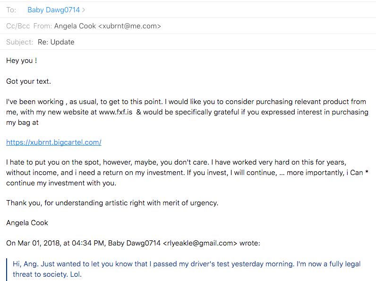Click the Got your text. line
This screenshot has width=376, height=281.
(28, 81)
